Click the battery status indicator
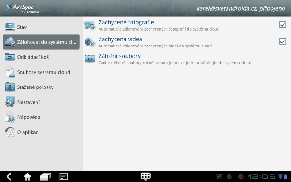 coord(286,177)
